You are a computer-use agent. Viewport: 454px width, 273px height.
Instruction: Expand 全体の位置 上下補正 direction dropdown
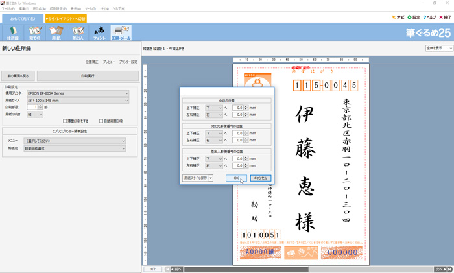[x=214, y=108]
